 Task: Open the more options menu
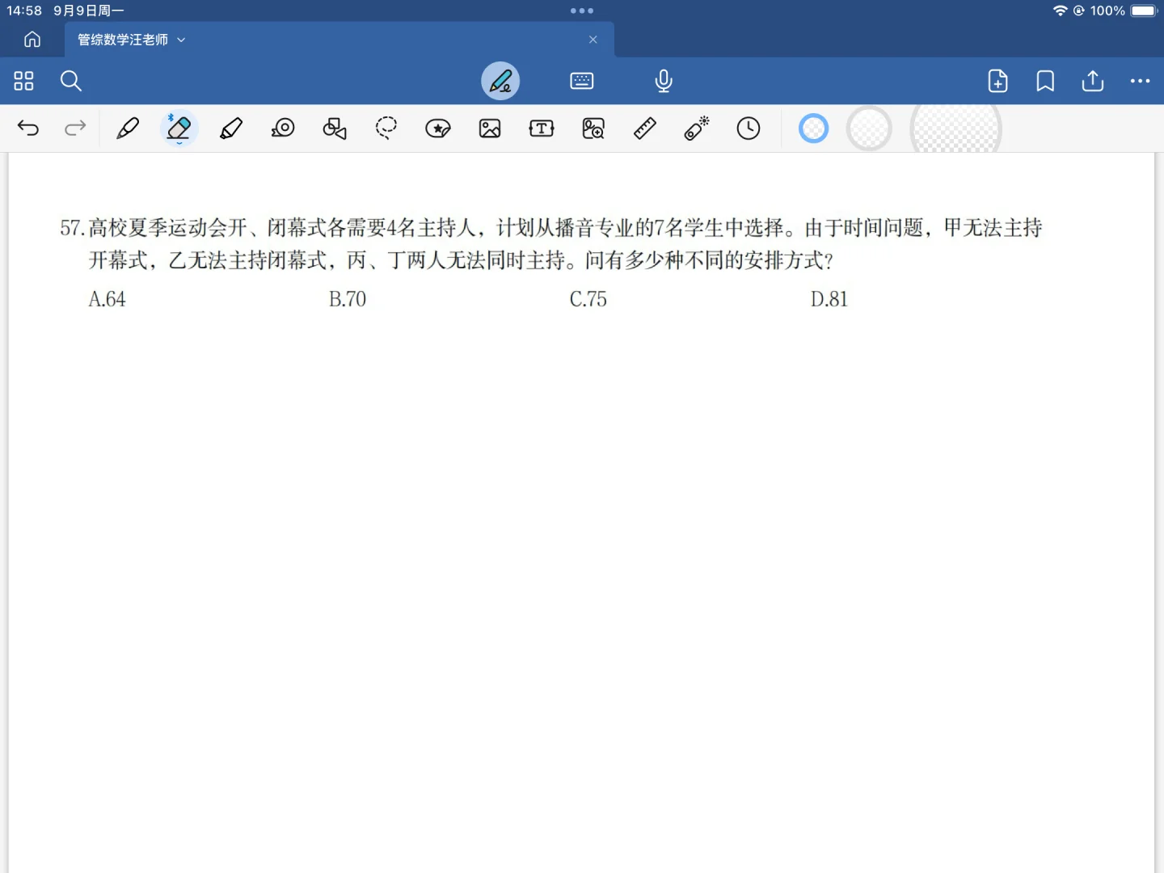point(1141,81)
